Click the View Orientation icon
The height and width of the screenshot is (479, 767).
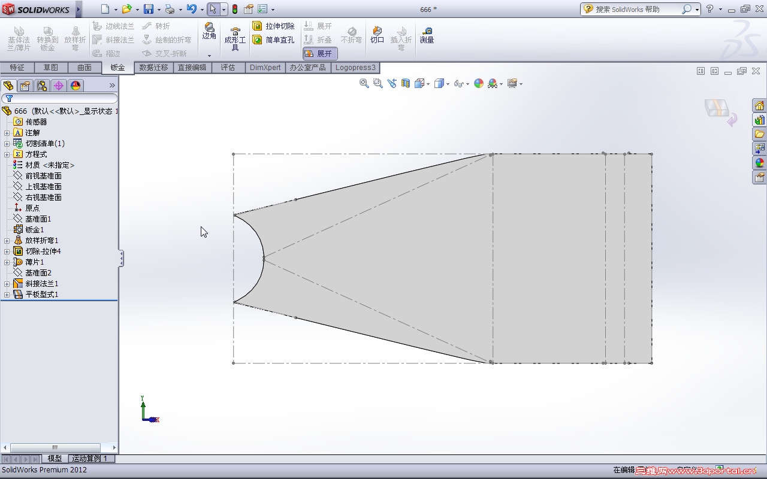click(419, 83)
